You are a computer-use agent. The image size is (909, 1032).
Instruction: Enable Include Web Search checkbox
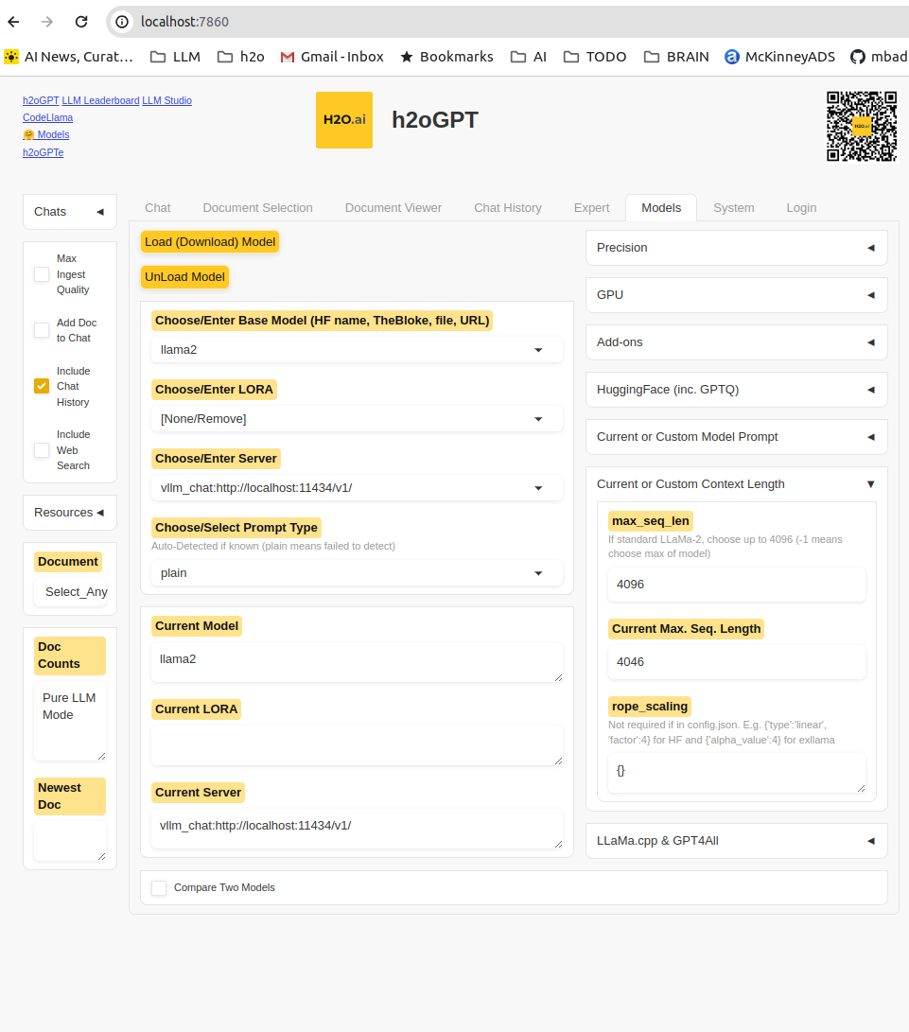tap(42, 450)
